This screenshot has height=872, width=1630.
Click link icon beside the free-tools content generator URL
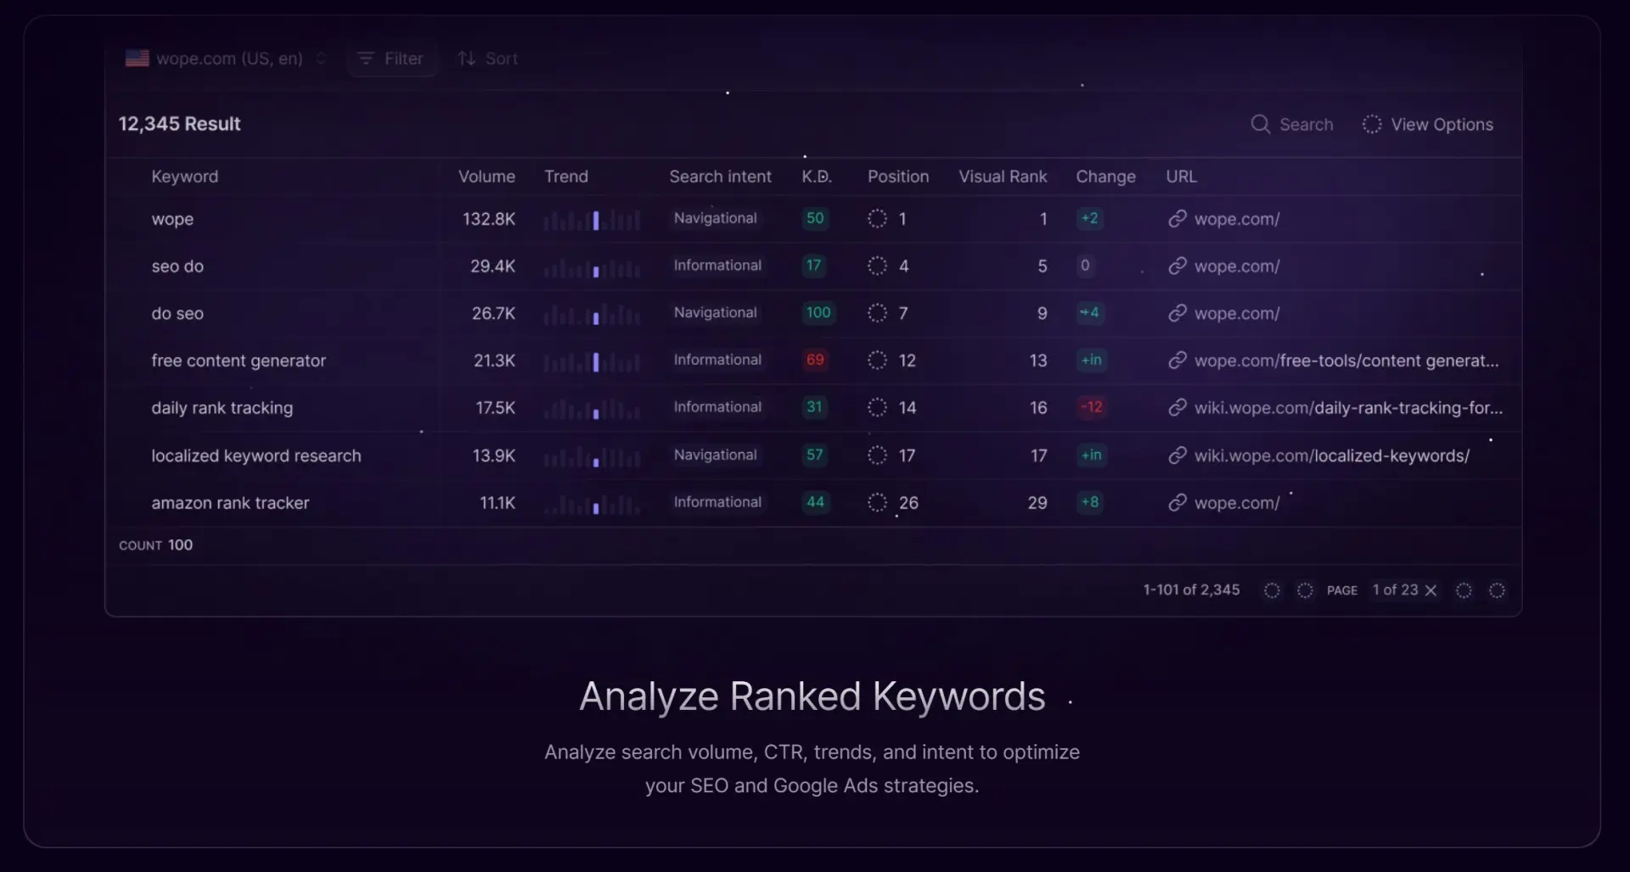point(1177,361)
